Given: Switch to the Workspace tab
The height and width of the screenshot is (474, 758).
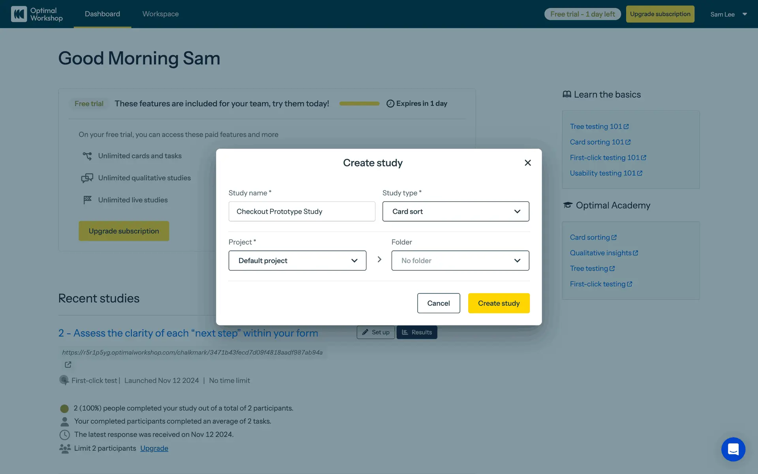Looking at the screenshot, I should (160, 14).
